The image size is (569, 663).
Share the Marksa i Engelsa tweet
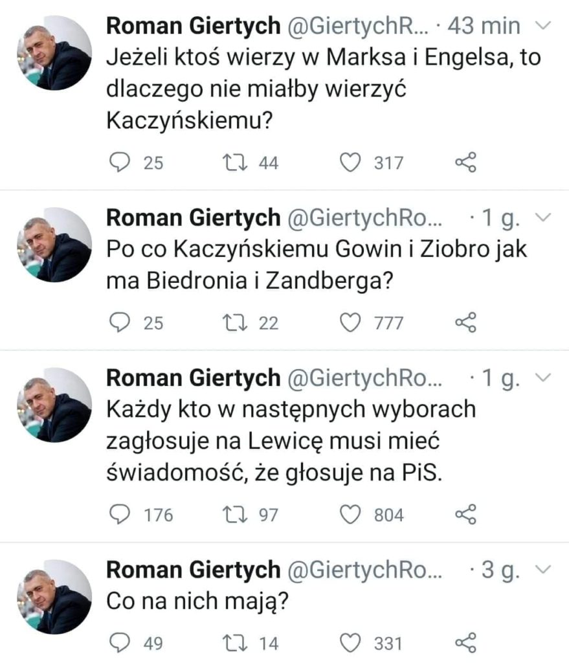click(466, 163)
